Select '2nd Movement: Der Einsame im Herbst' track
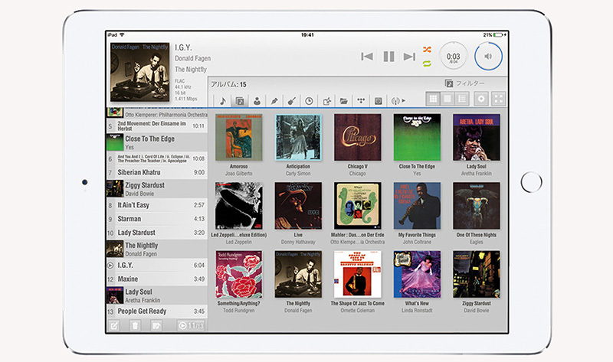This screenshot has width=613, height=362. point(157,126)
